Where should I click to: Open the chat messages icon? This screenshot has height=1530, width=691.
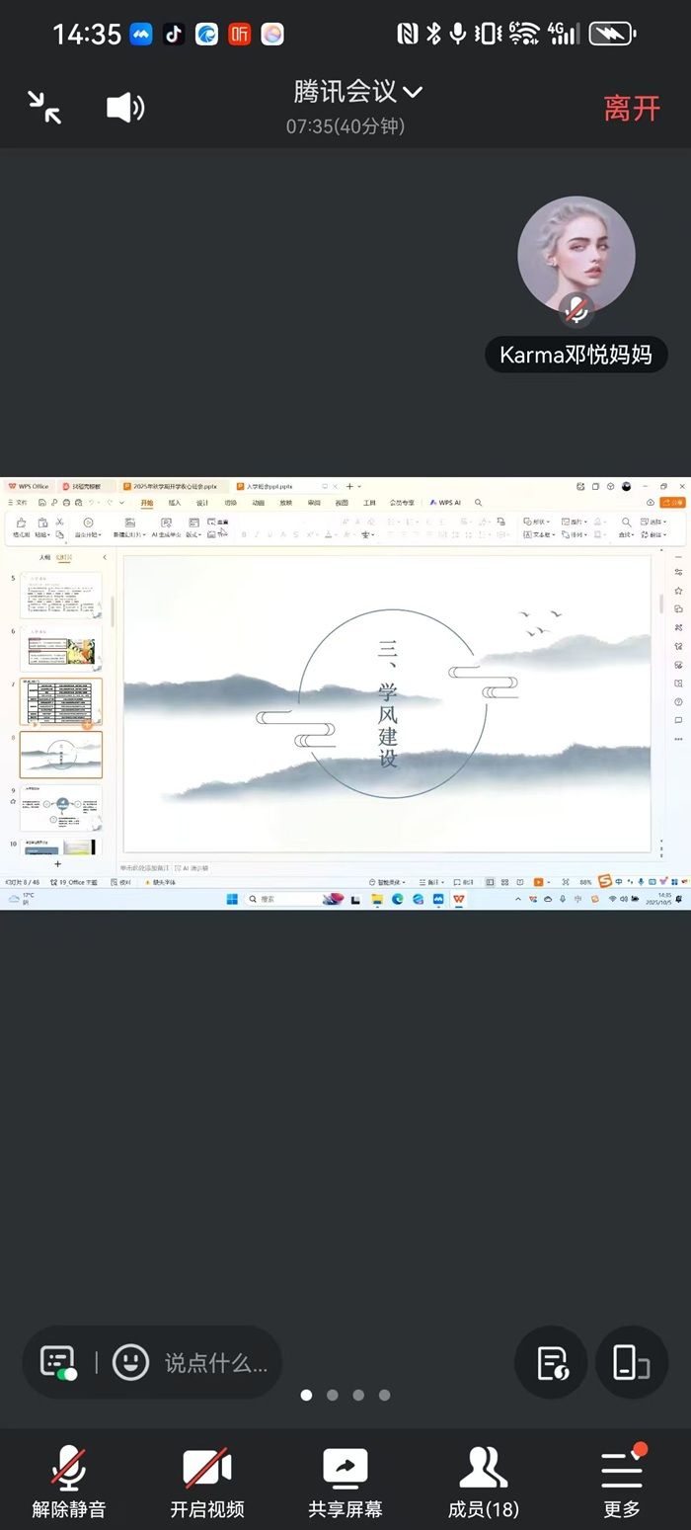[58, 1362]
